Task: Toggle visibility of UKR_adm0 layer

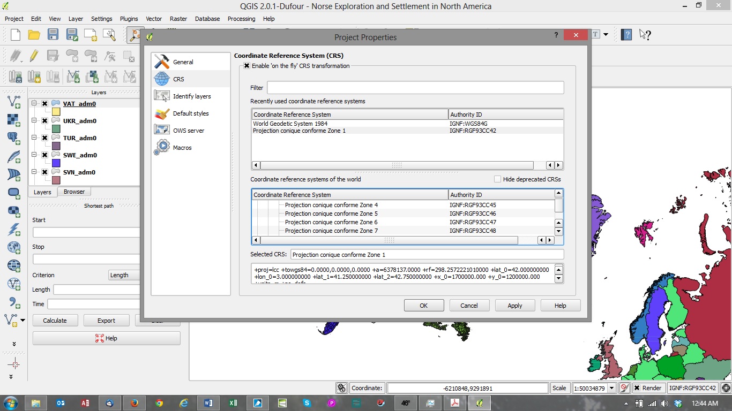Action: click(x=44, y=121)
